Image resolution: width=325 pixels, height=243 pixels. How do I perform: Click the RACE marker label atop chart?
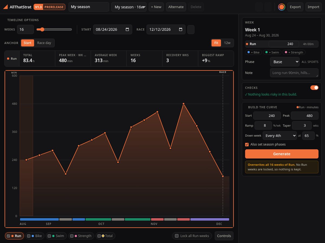(223, 72)
